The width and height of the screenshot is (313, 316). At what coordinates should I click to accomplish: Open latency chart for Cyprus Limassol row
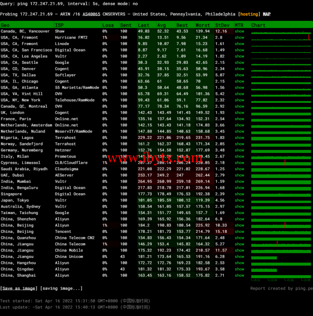coord(281,163)
